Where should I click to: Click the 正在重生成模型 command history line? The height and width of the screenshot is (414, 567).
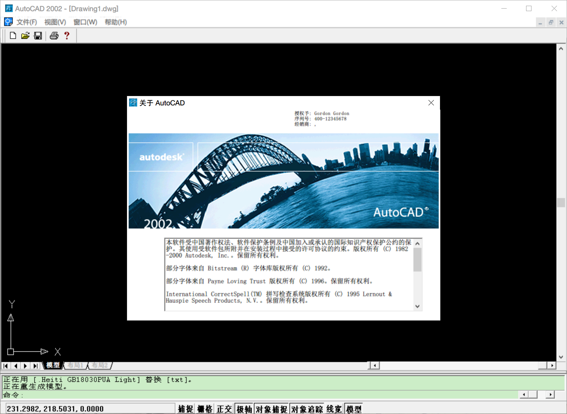(35, 386)
